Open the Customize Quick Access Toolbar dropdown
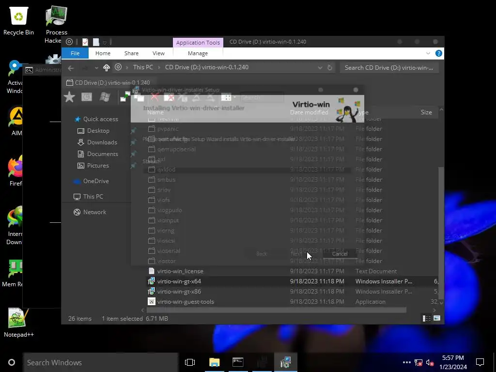Viewport: 496px width, 372px height. (x=105, y=42)
